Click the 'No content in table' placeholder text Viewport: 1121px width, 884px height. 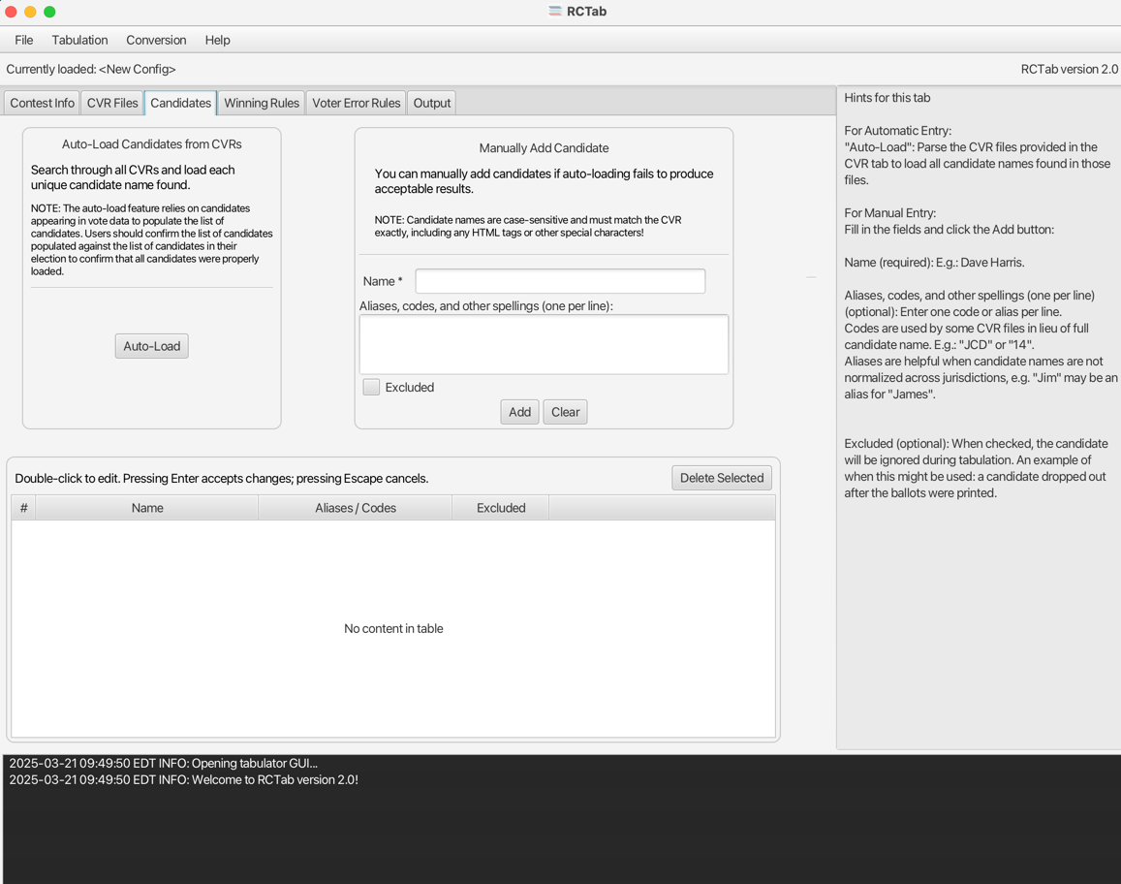pos(394,629)
